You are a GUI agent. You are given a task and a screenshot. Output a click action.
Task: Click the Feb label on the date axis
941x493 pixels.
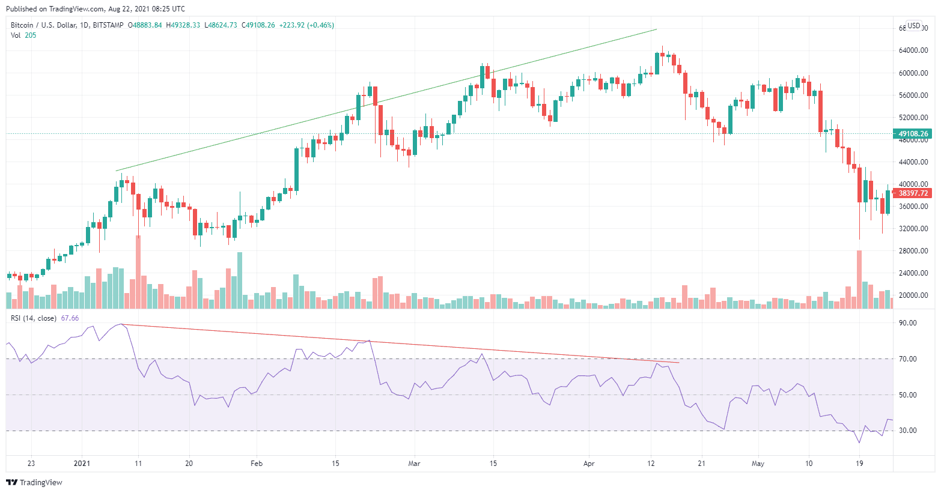point(257,464)
